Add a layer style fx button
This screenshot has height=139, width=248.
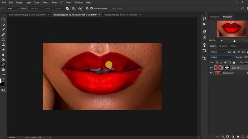[x=222, y=137]
